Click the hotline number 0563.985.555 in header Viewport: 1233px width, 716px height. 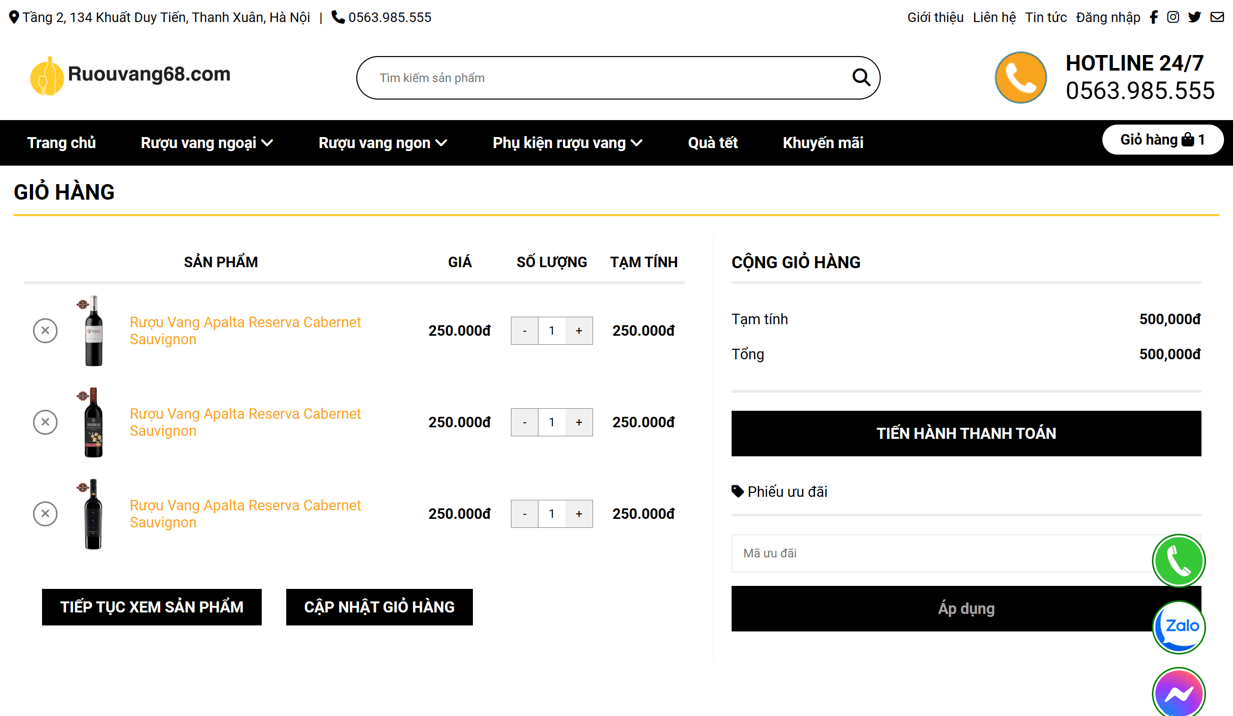[1140, 91]
